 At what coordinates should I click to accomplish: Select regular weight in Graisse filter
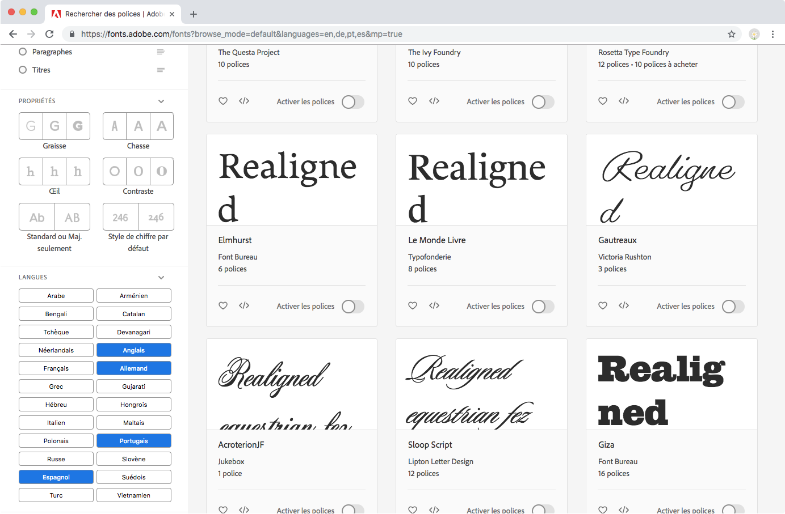[54, 126]
